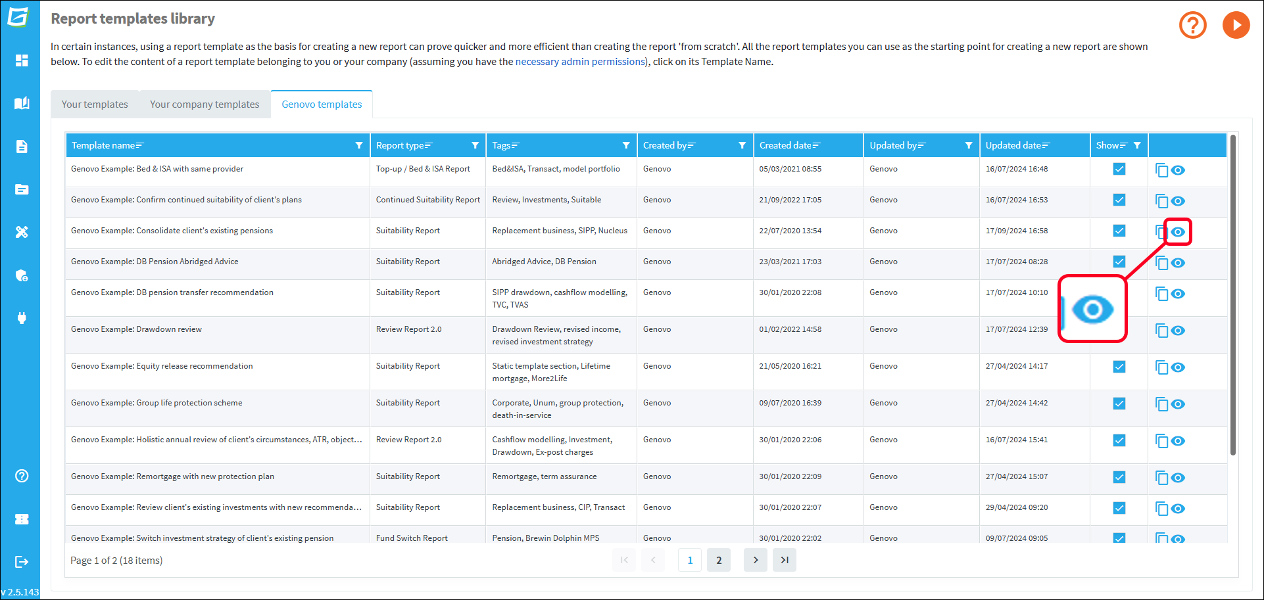Toggle Show checkbox for Group life protection scheme
1264x600 pixels.
pyautogui.click(x=1119, y=404)
